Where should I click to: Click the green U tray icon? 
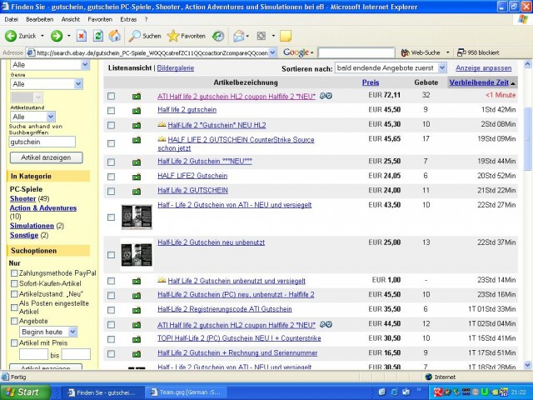(x=485, y=392)
